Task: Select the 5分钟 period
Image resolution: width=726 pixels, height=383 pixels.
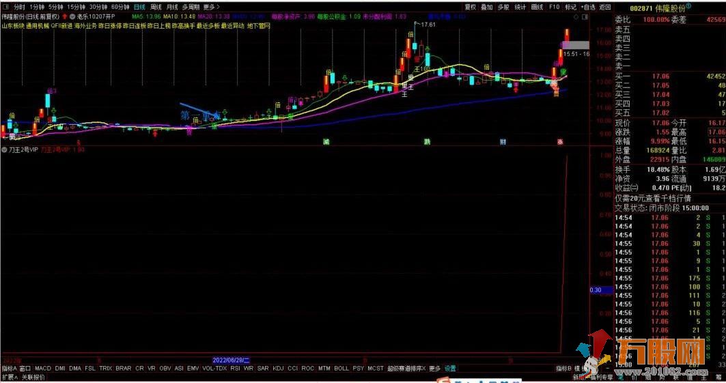Action: [x=55, y=7]
